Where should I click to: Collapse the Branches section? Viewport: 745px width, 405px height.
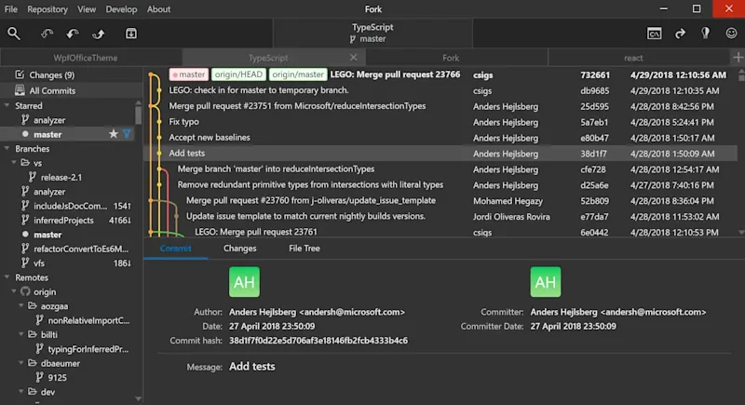7,148
